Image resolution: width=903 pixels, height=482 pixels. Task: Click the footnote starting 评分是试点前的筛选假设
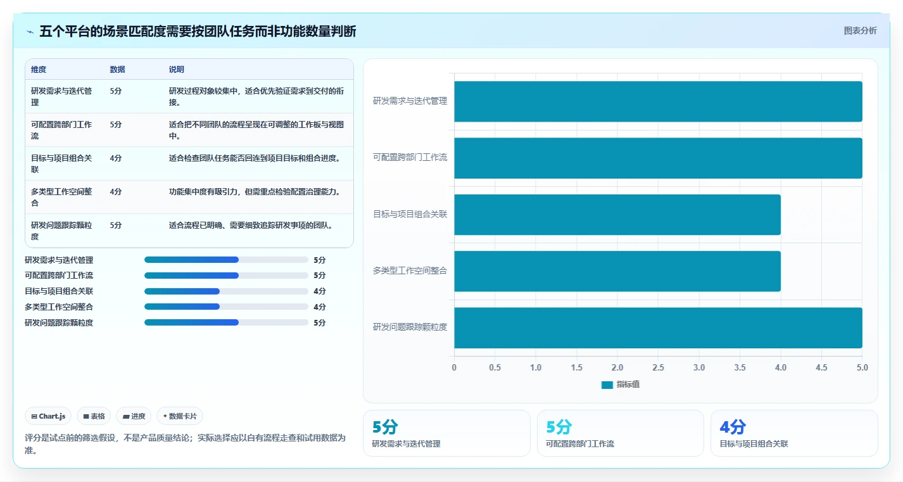(x=186, y=444)
